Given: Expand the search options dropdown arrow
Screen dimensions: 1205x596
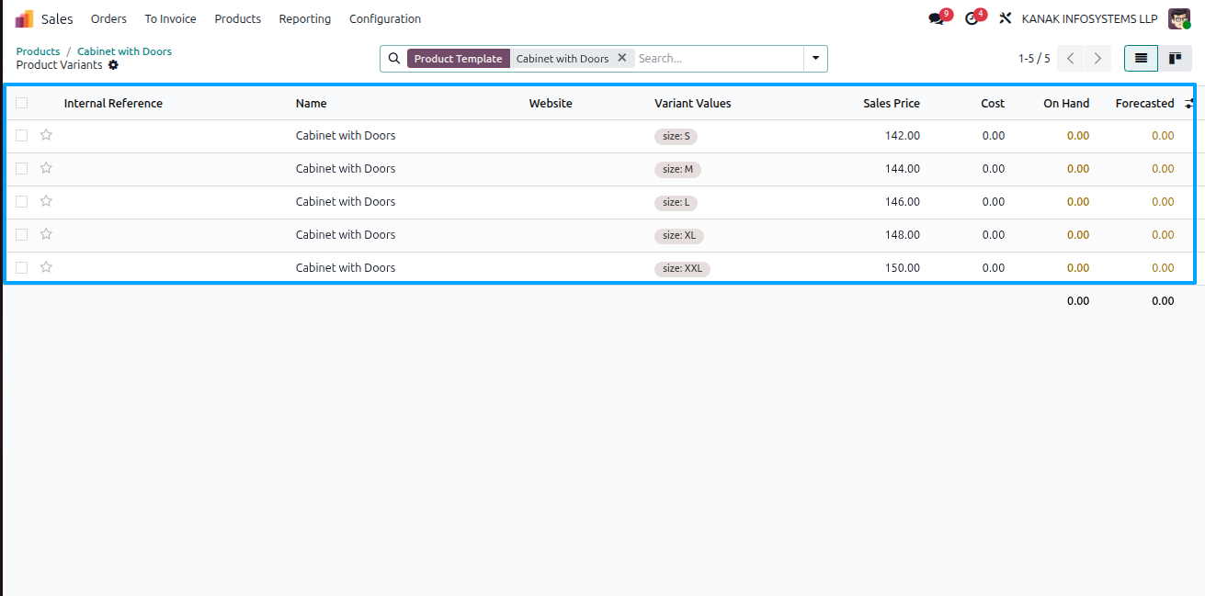Looking at the screenshot, I should 815,58.
